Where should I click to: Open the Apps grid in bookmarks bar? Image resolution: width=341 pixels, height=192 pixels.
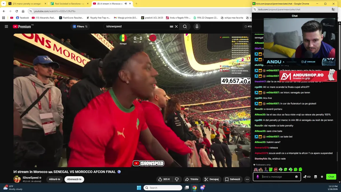point(3,18)
